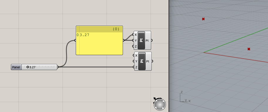Click the number slider's output grip
Image resolution: width=268 pixels, height=112 pixels.
click(x=58, y=67)
